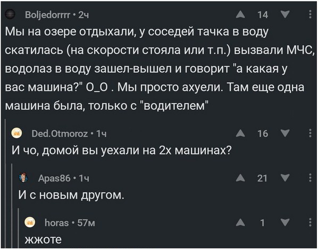Downvote horas's reply
This screenshot has width=319, height=250.
[x=283, y=223]
